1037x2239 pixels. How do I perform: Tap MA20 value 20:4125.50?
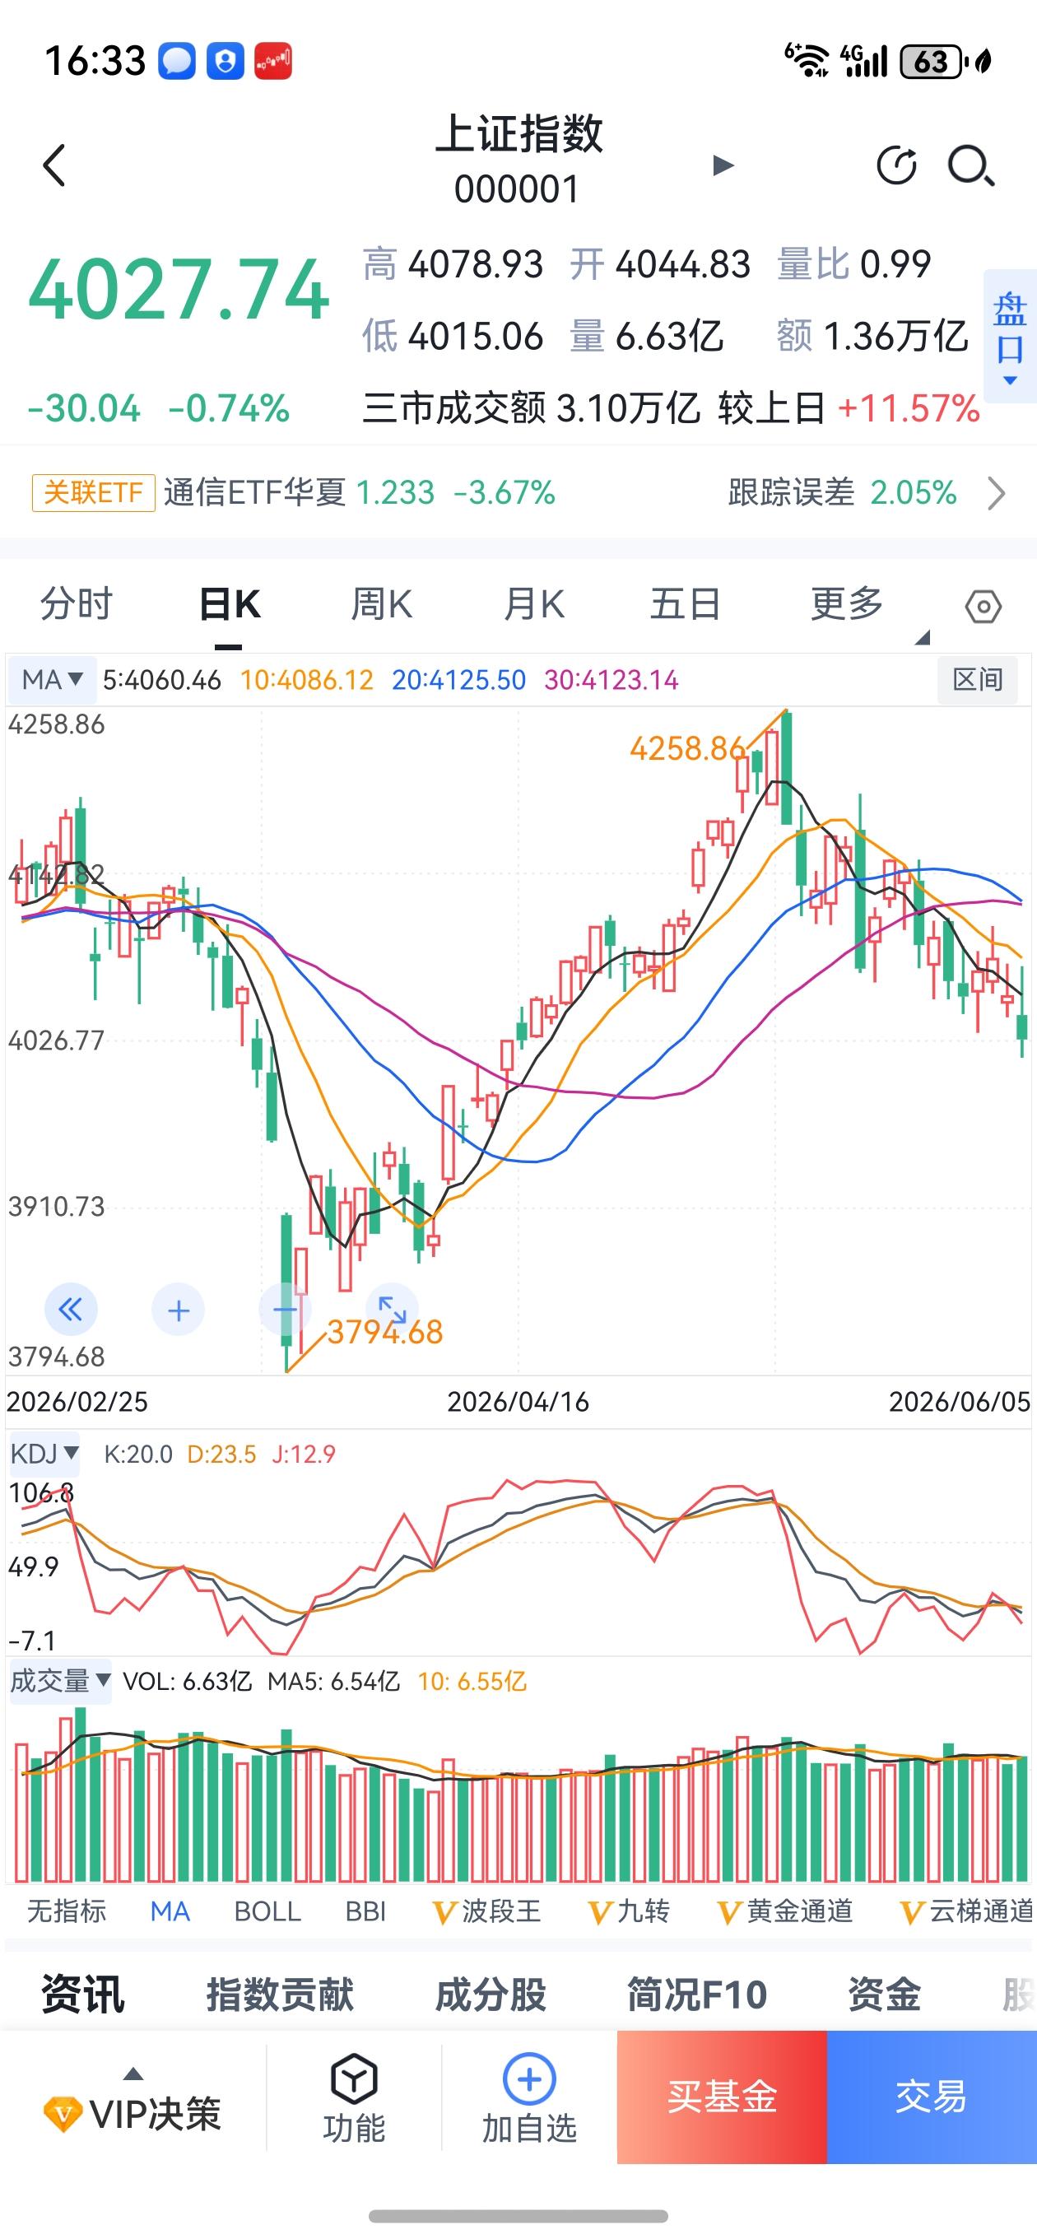click(459, 680)
